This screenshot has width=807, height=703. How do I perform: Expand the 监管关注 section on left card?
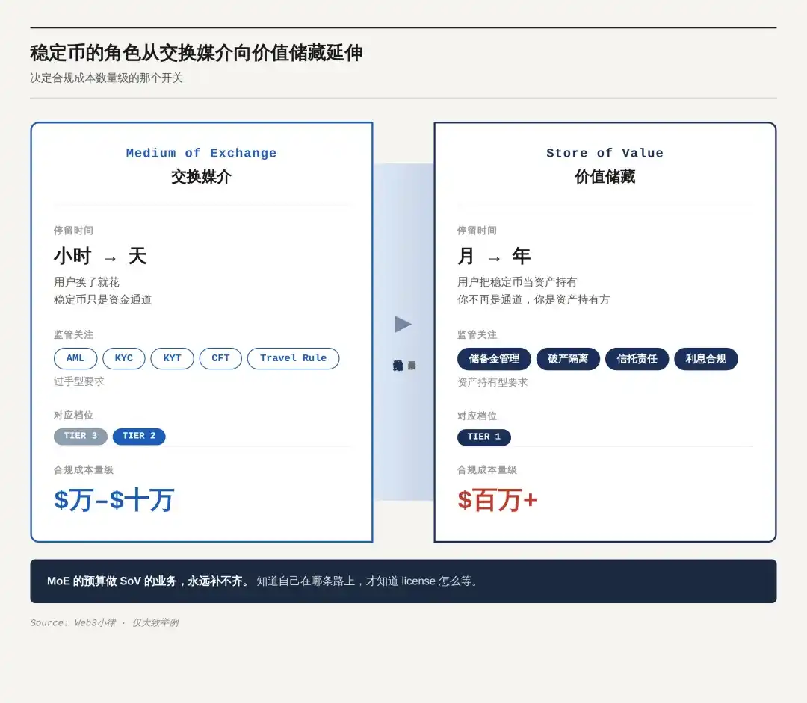tap(73, 334)
